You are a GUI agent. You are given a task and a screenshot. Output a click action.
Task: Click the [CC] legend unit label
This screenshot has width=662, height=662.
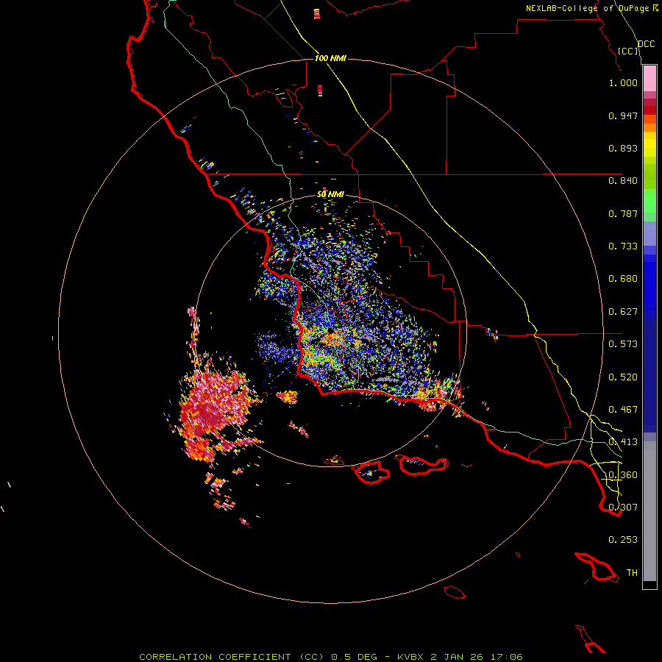tap(628, 51)
